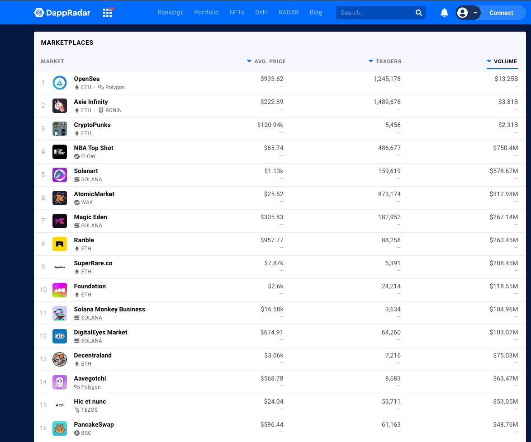This screenshot has height=442, width=531.
Task: Open the Rarible link
Action: point(84,240)
